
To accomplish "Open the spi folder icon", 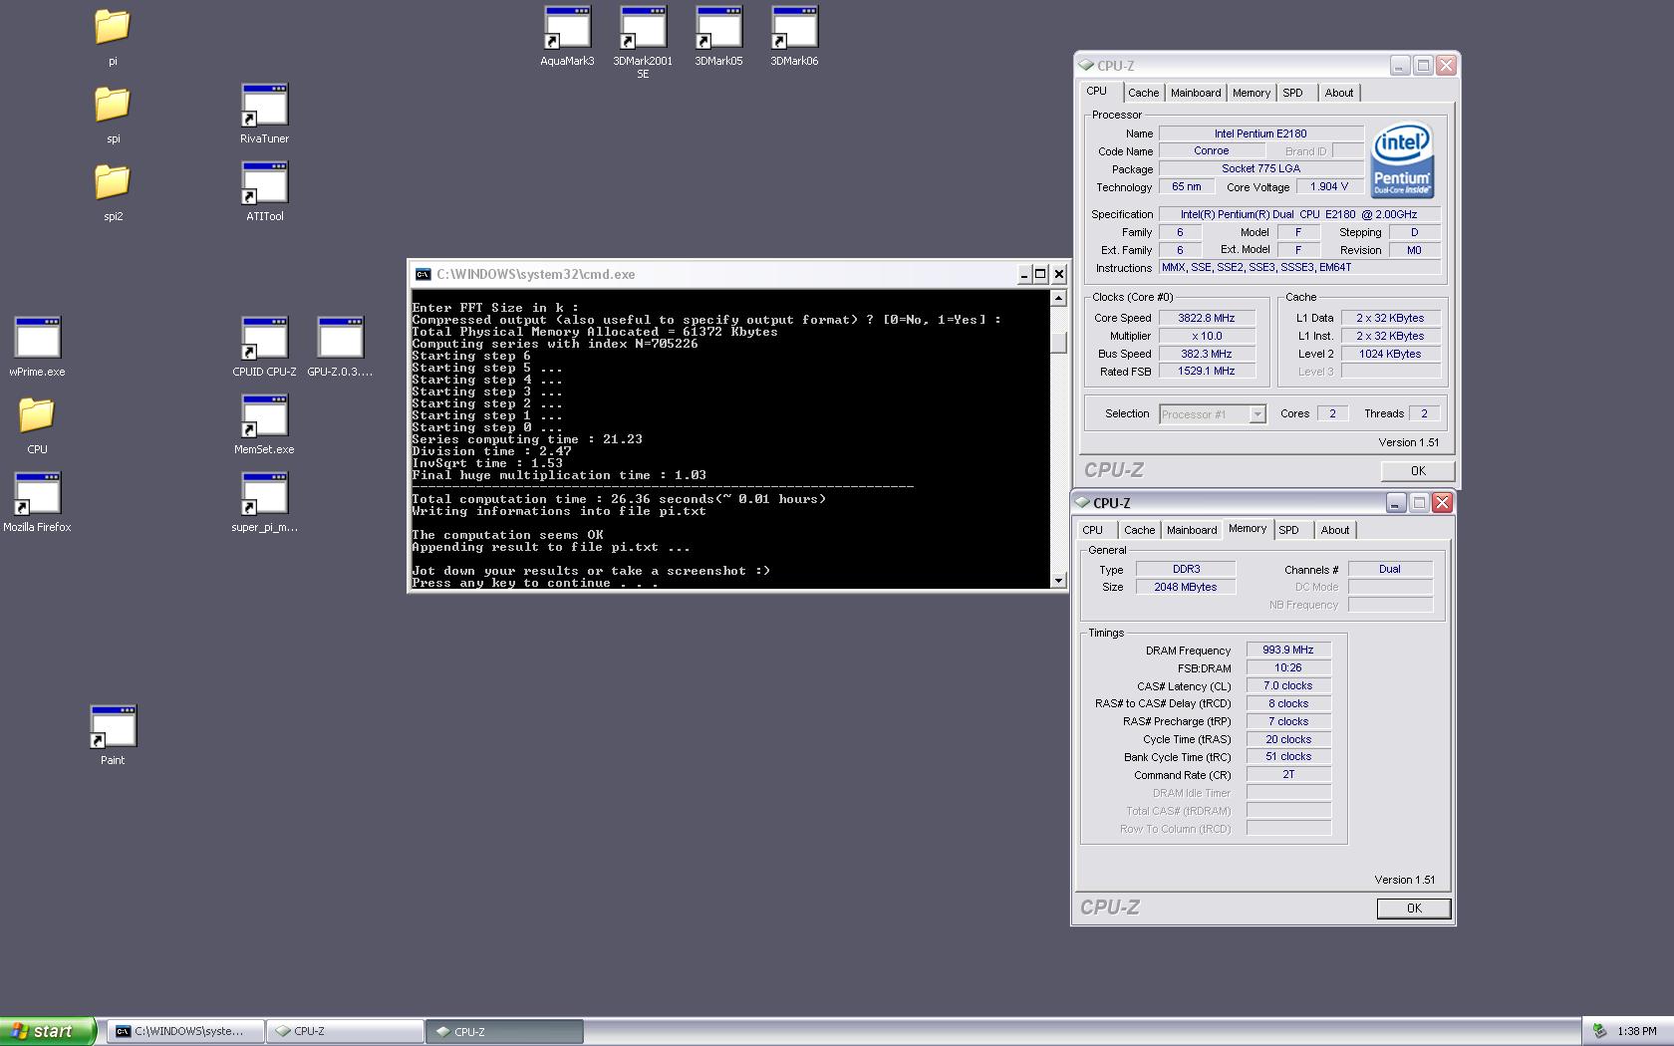I will [x=113, y=105].
